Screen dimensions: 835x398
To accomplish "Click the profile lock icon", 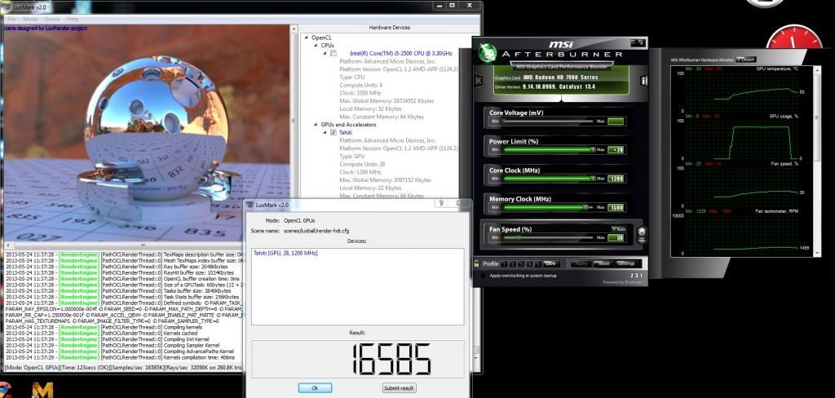I will (476, 263).
